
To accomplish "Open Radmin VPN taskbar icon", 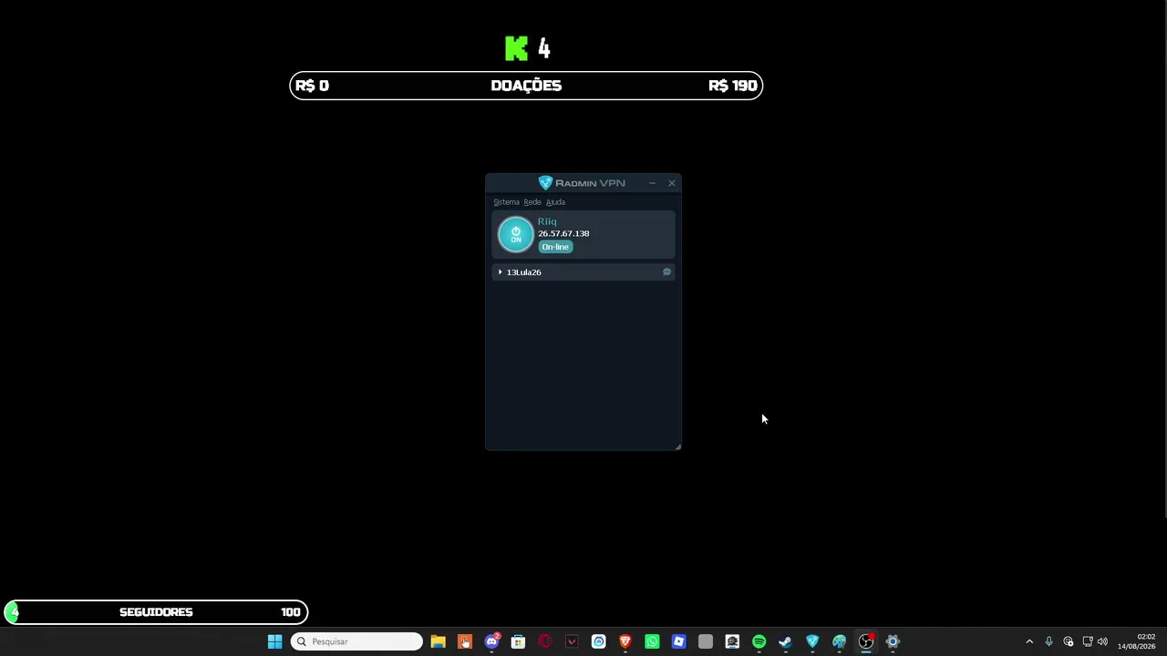I will pyautogui.click(x=812, y=641).
